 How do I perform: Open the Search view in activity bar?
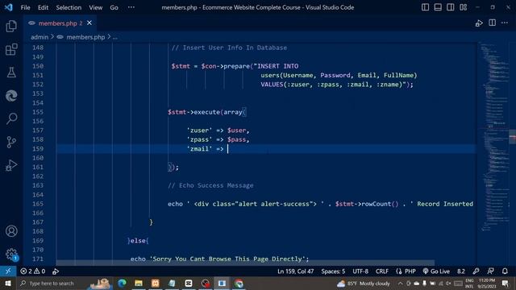click(11, 118)
